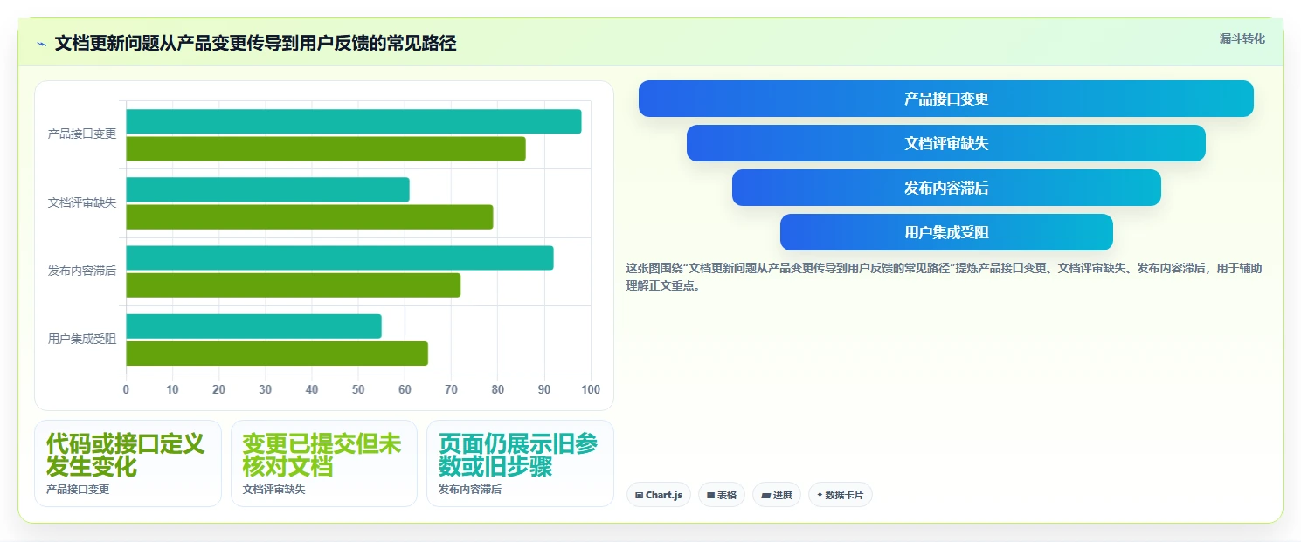Click the 文档评审缺失 funnel stage

pyautogui.click(x=945, y=143)
